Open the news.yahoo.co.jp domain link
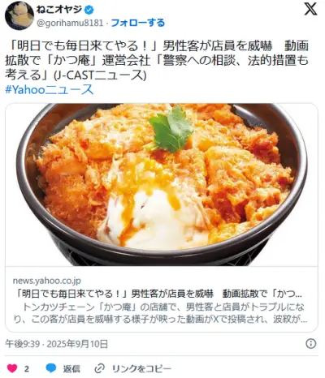The image size is (325, 378). 47,281
